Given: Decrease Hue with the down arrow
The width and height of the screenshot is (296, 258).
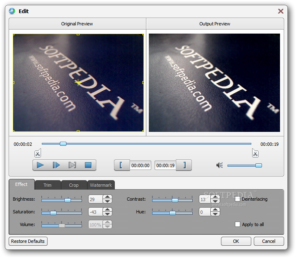Looking at the screenshot, I should (x=215, y=214).
